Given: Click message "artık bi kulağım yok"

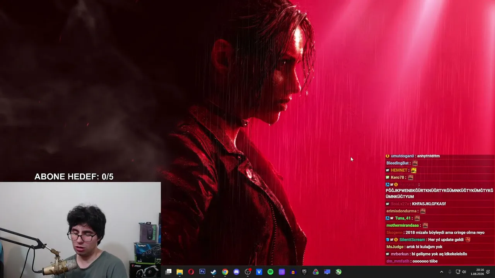Looking at the screenshot, I should [424, 247].
